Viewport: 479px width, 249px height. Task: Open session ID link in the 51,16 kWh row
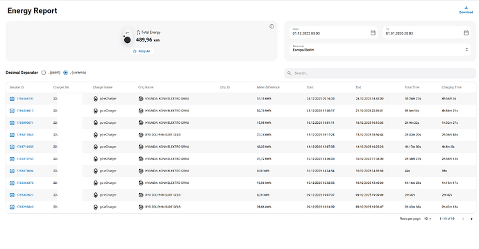click(x=25, y=99)
